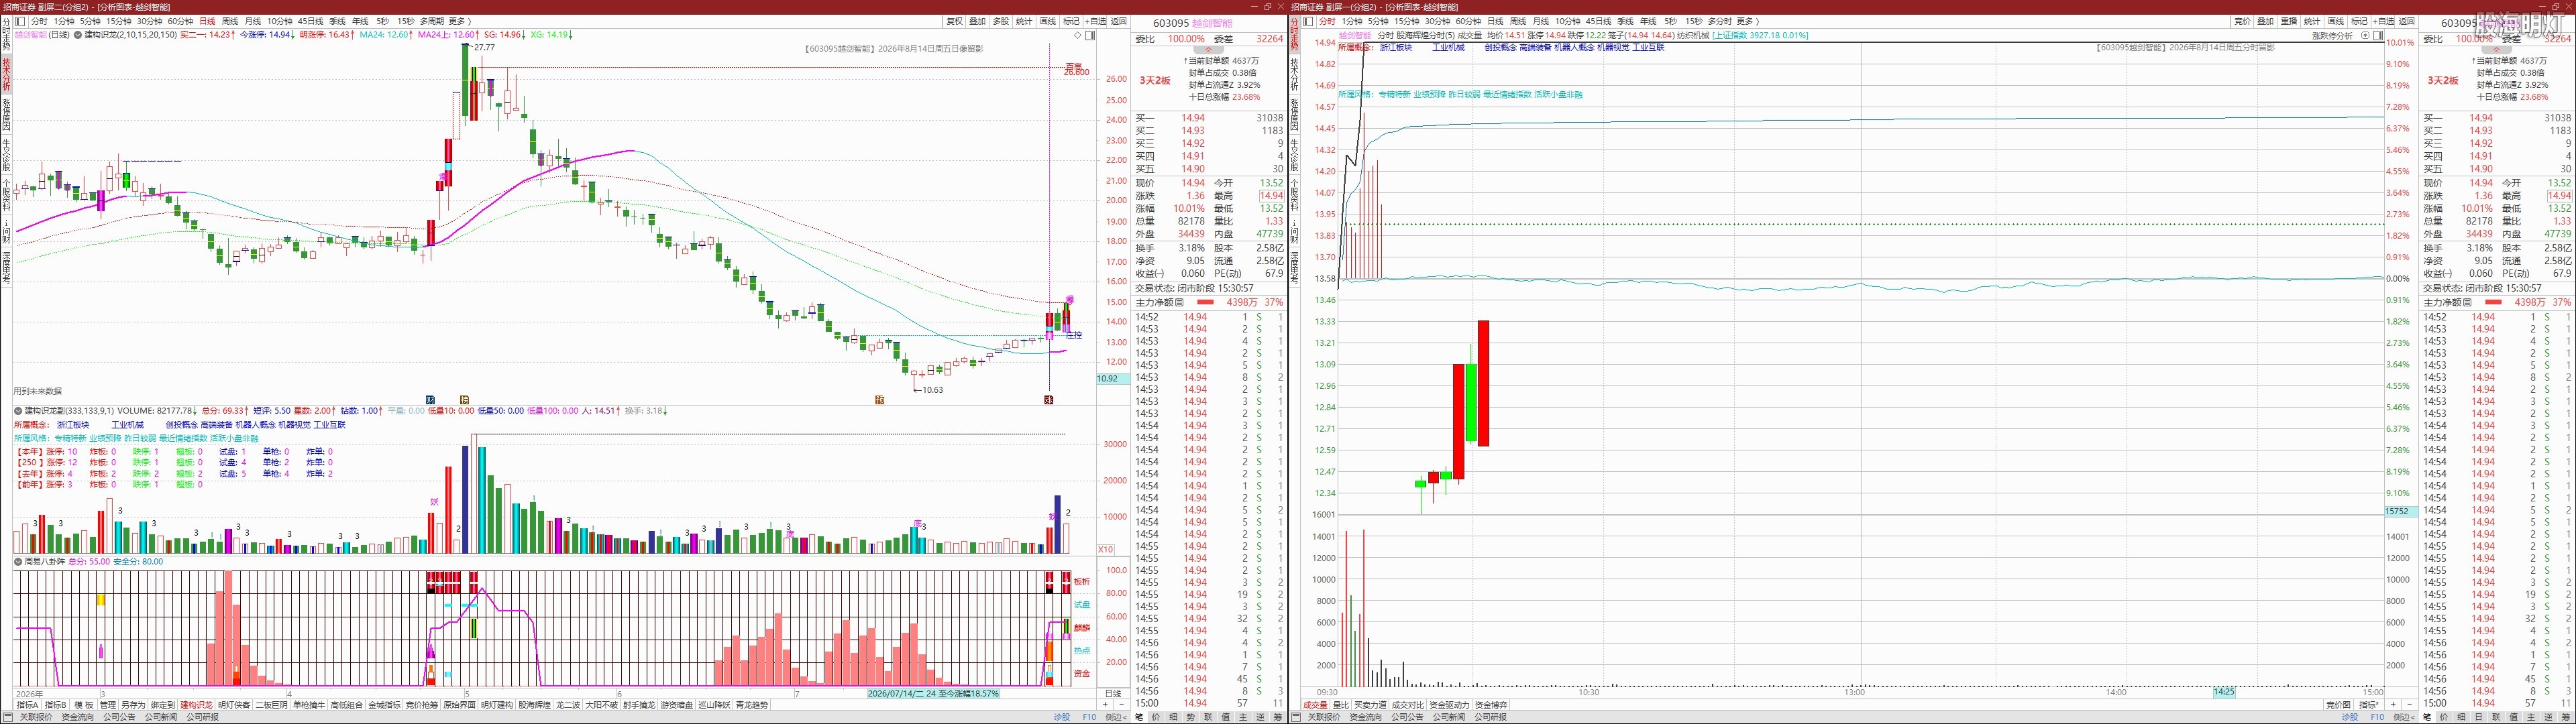Screen dimensions: 2576x724
Task: Click the 标记 button in 副屏一
Action: coord(2359,21)
